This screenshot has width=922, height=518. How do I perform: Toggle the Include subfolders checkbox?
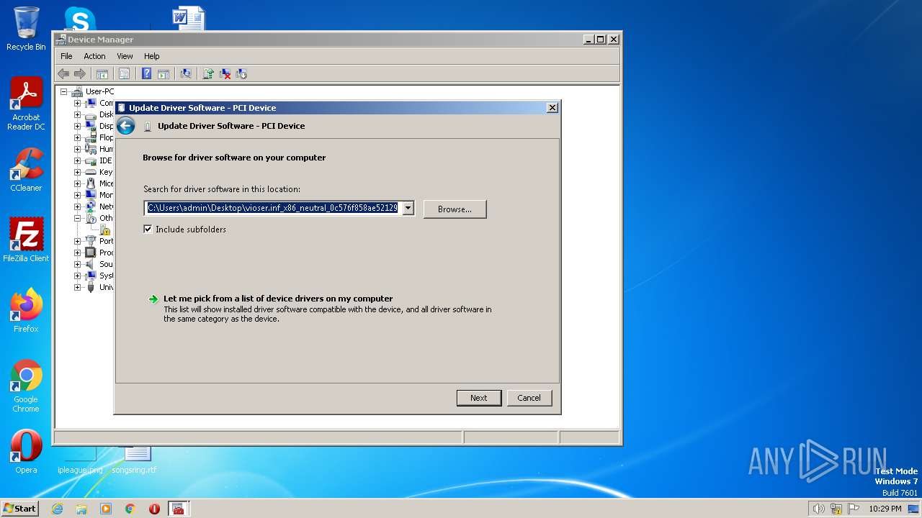148,230
